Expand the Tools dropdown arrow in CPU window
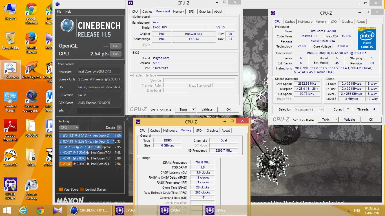Viewport: 385px width, 216px height. click(336, 120)
